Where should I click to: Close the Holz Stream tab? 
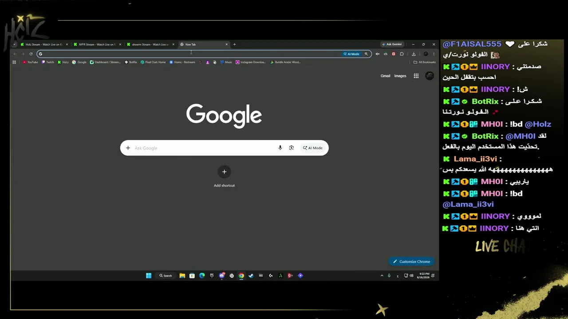pos(67,44)
